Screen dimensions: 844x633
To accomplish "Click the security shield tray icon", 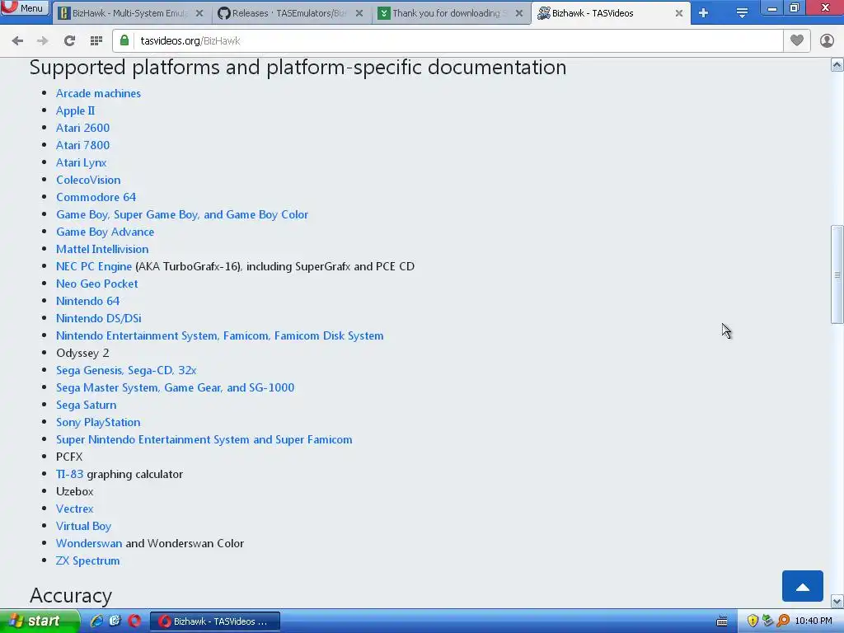I will 753,621.
